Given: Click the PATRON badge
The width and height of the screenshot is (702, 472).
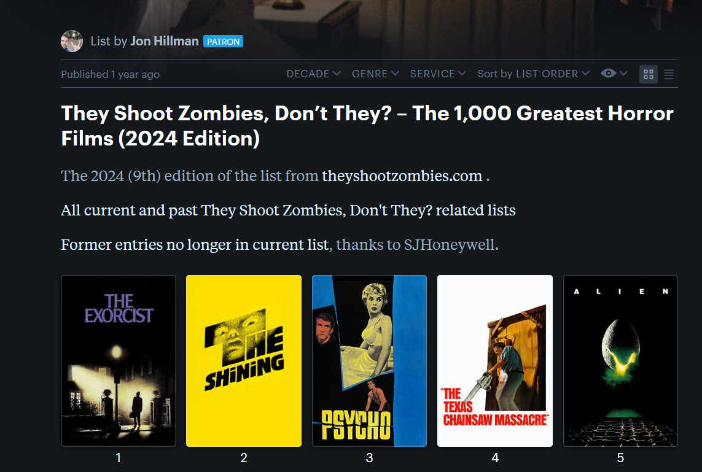Looking at the screenshot, I should point(223,42).
